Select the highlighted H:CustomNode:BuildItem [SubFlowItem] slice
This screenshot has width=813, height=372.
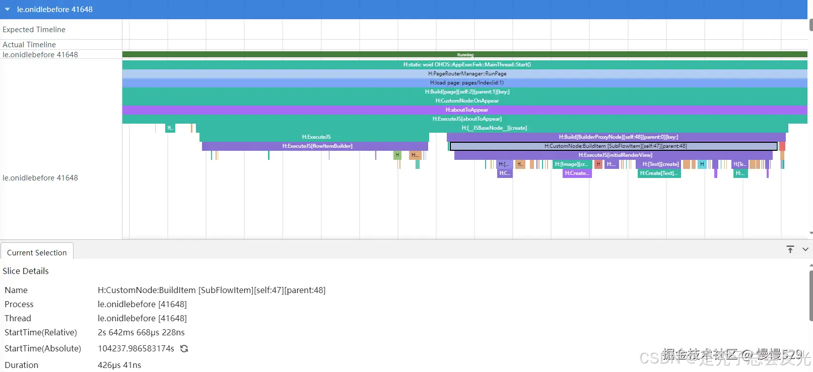tap(614, 146)
